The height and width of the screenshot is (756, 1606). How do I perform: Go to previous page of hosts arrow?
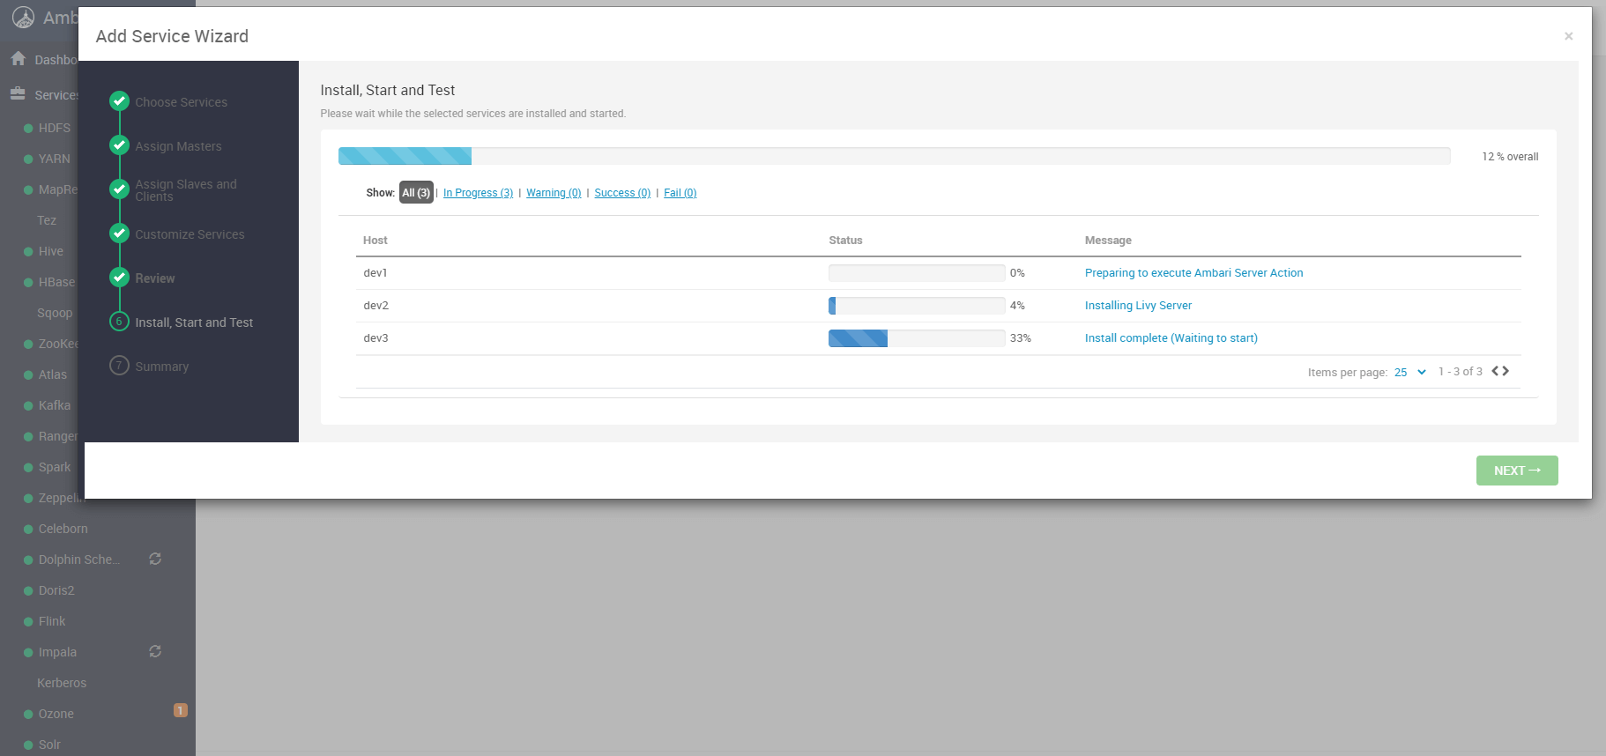coord(1495,371)
